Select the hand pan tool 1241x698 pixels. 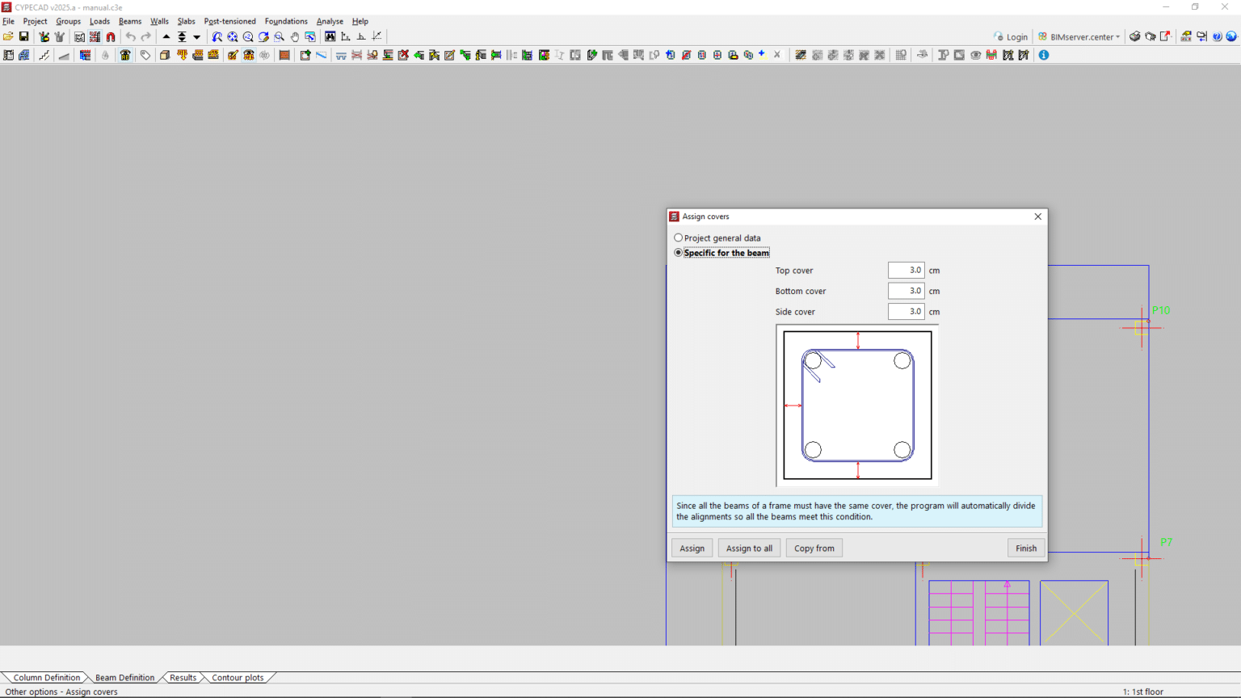[x=295, y=37]
